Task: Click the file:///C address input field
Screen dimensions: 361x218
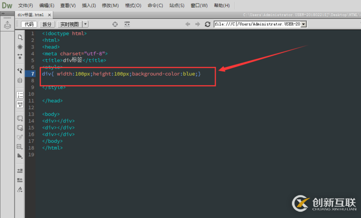Action: [257, 24]
